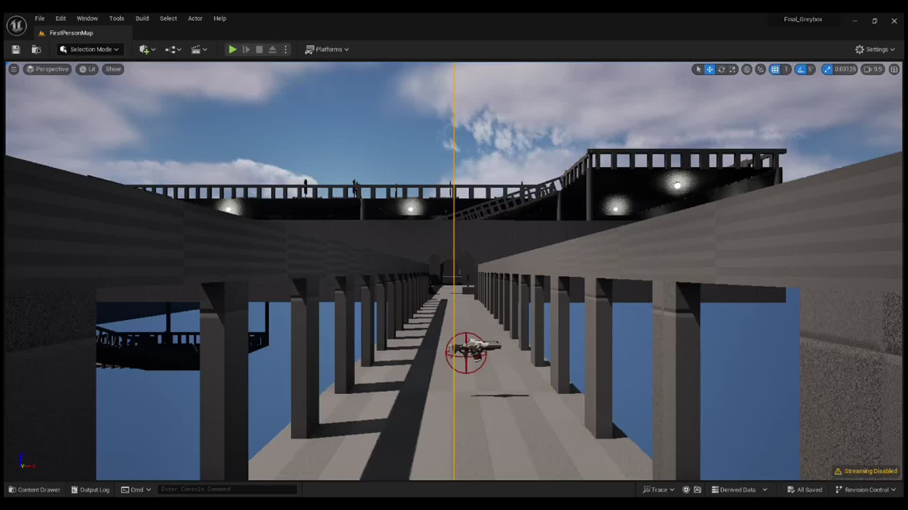Open the Content Drawer

click(34, 490)
